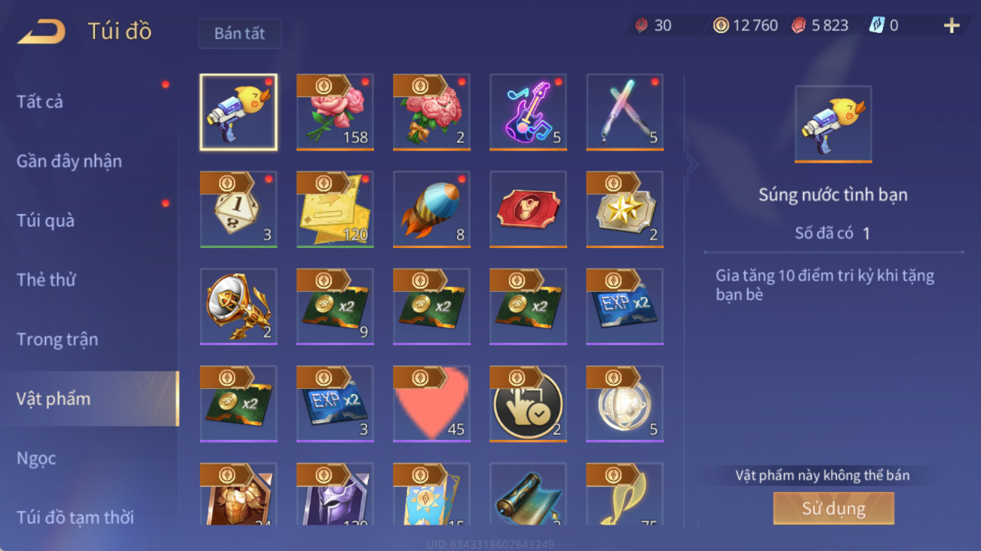Viewport: 981px width, 551px height.
Task: Click the Bán tất button
Action: tap(240, 34)
